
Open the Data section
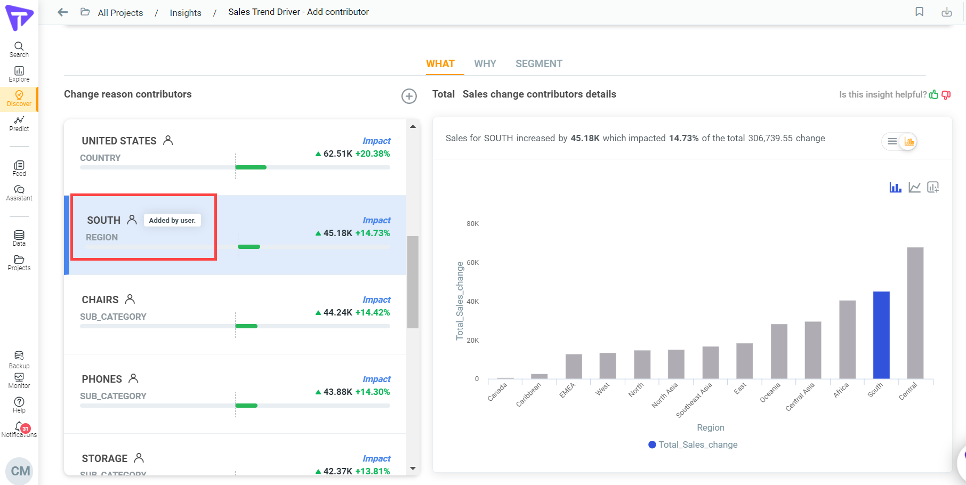[19, 238]
